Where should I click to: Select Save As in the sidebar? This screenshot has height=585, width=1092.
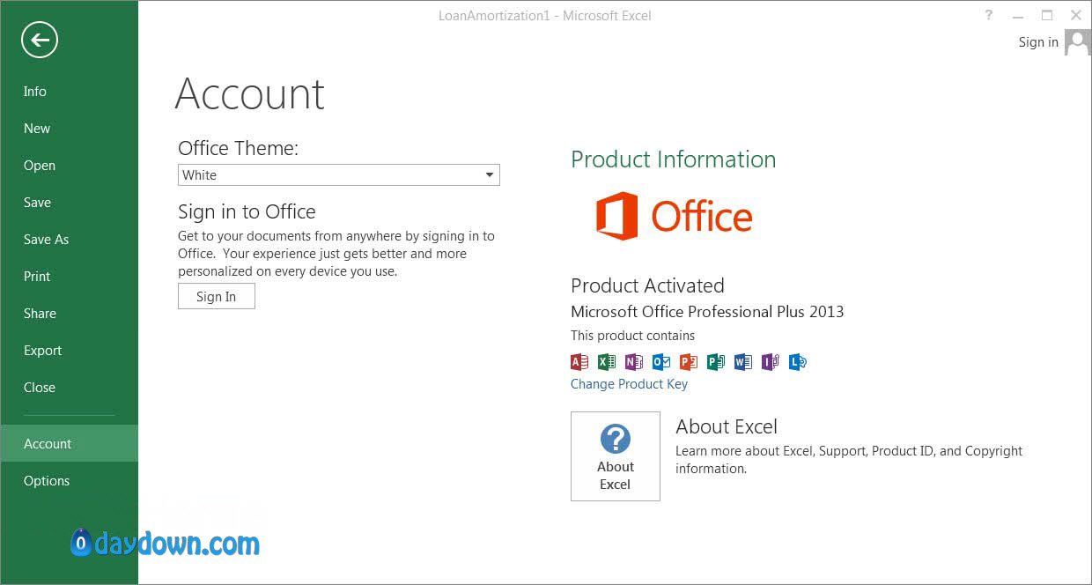pyautogui.click(x=69, y=240)
